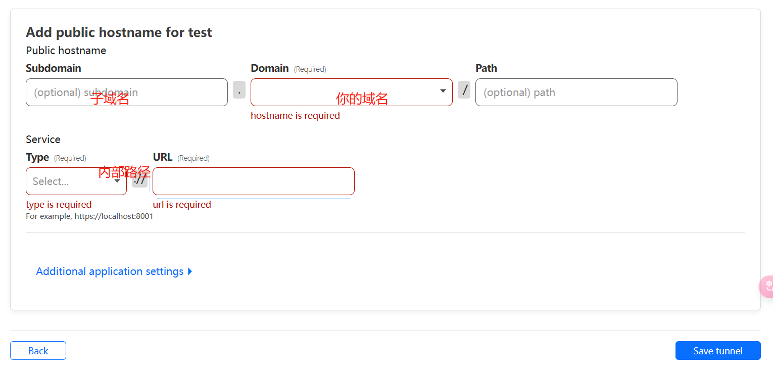Focus the optional subdomain input

pos(126,92)
